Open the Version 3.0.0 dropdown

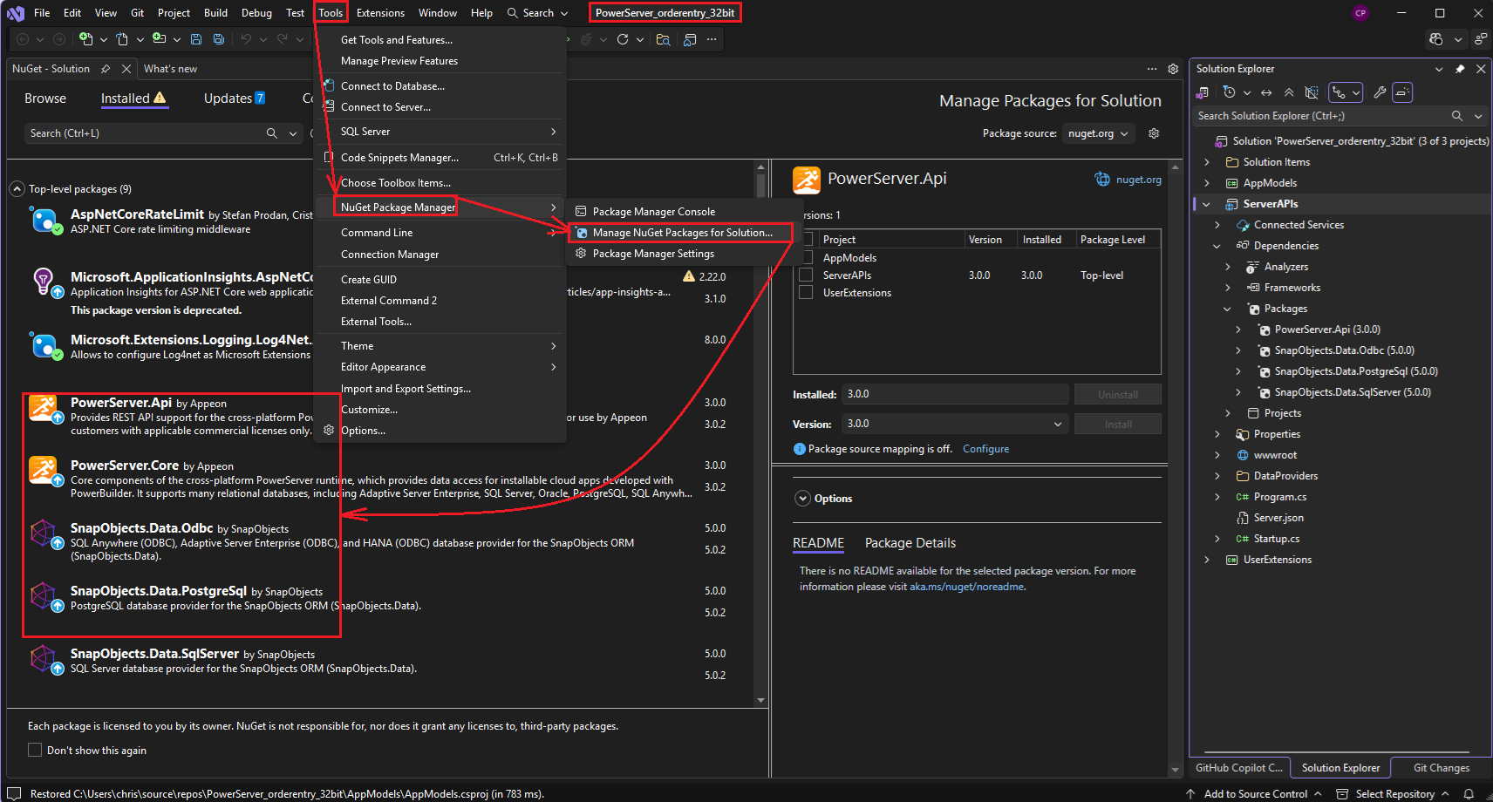click(x=954, y=424)
